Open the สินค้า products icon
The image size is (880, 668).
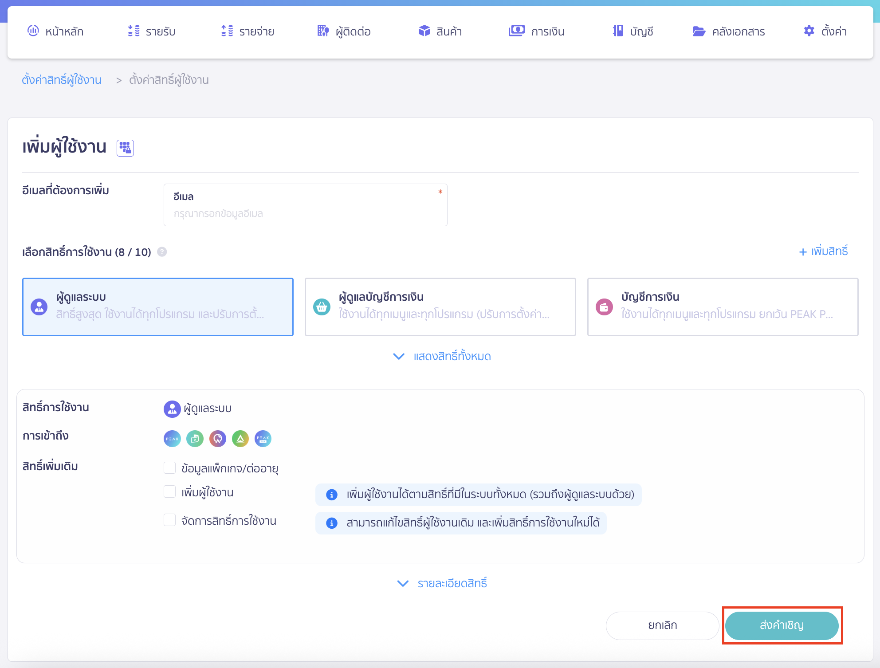[424, 31]
